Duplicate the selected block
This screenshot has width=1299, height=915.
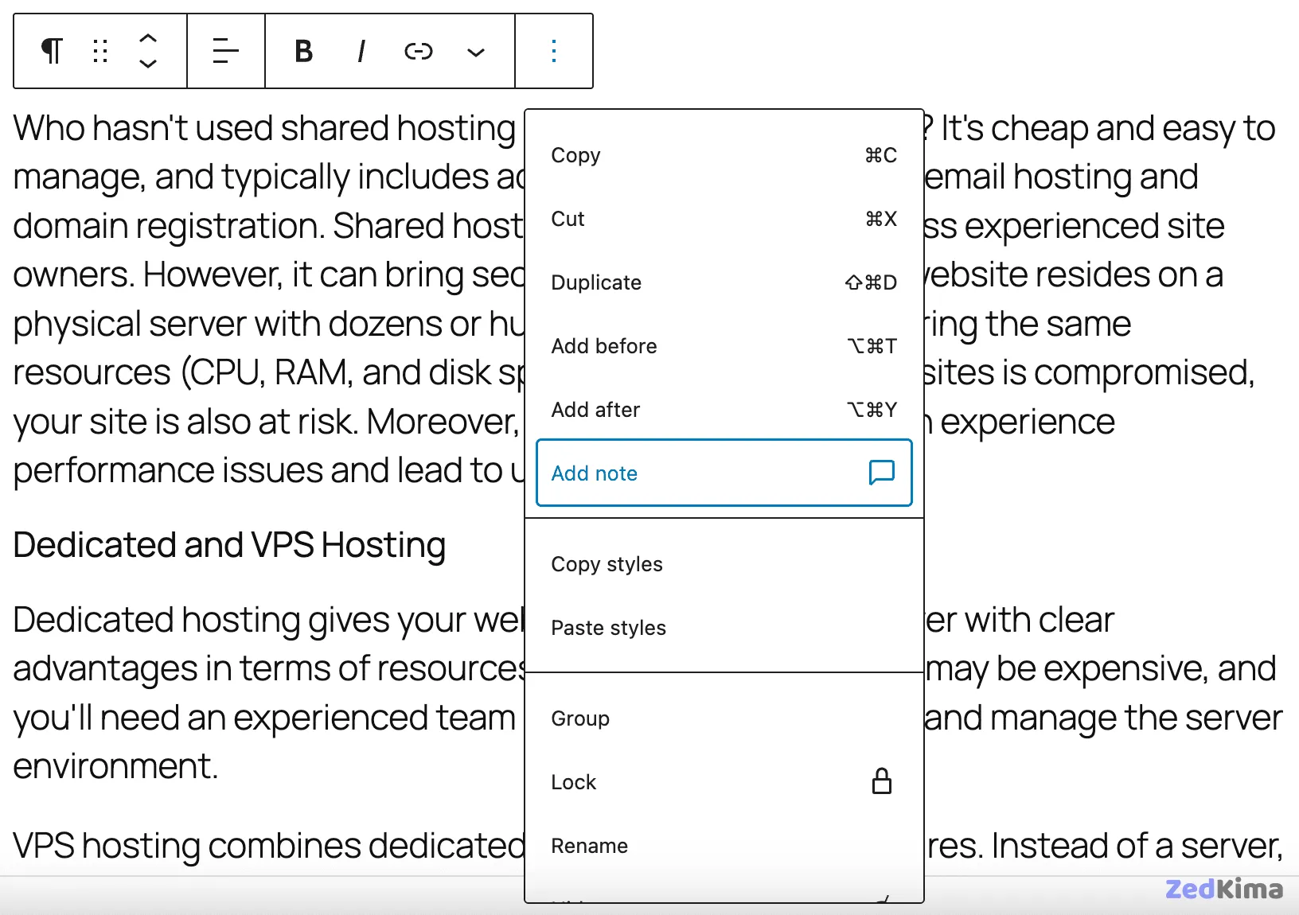[x=724, y=282]
